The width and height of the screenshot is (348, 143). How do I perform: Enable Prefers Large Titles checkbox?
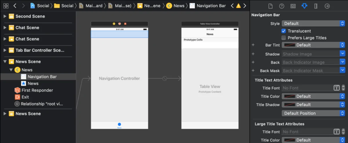pos(284,38)
